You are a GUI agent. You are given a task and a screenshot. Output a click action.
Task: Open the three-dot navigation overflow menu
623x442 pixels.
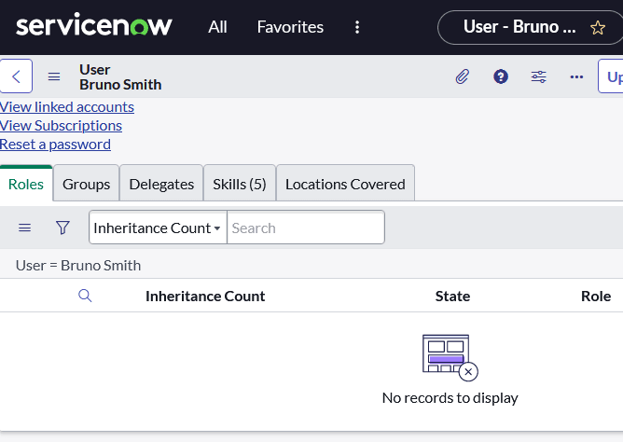click(357, 27)
